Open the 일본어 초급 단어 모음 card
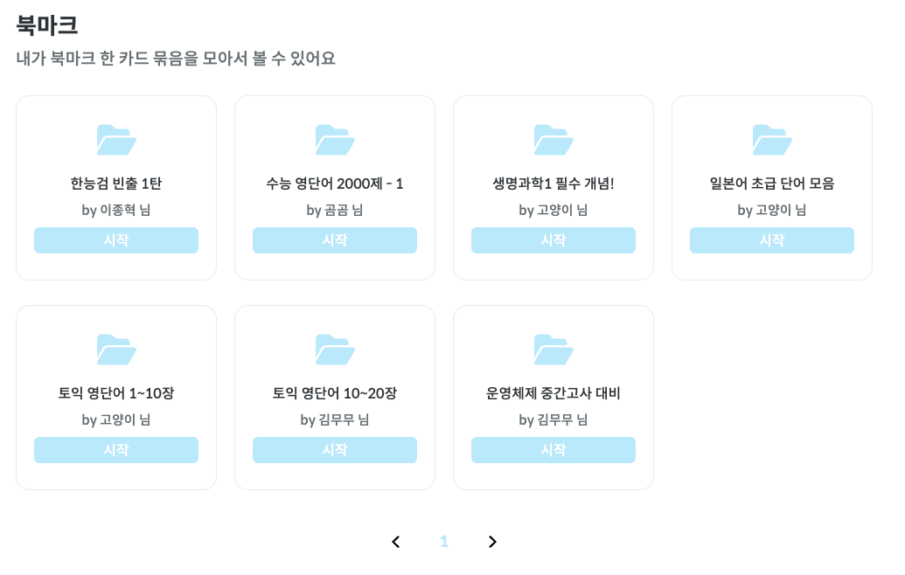Viewport: 905px width, 575px height. 771,186
